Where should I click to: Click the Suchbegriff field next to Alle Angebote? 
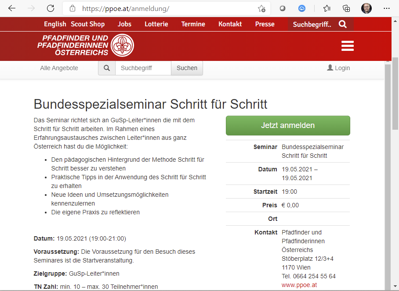click(143, 68)
